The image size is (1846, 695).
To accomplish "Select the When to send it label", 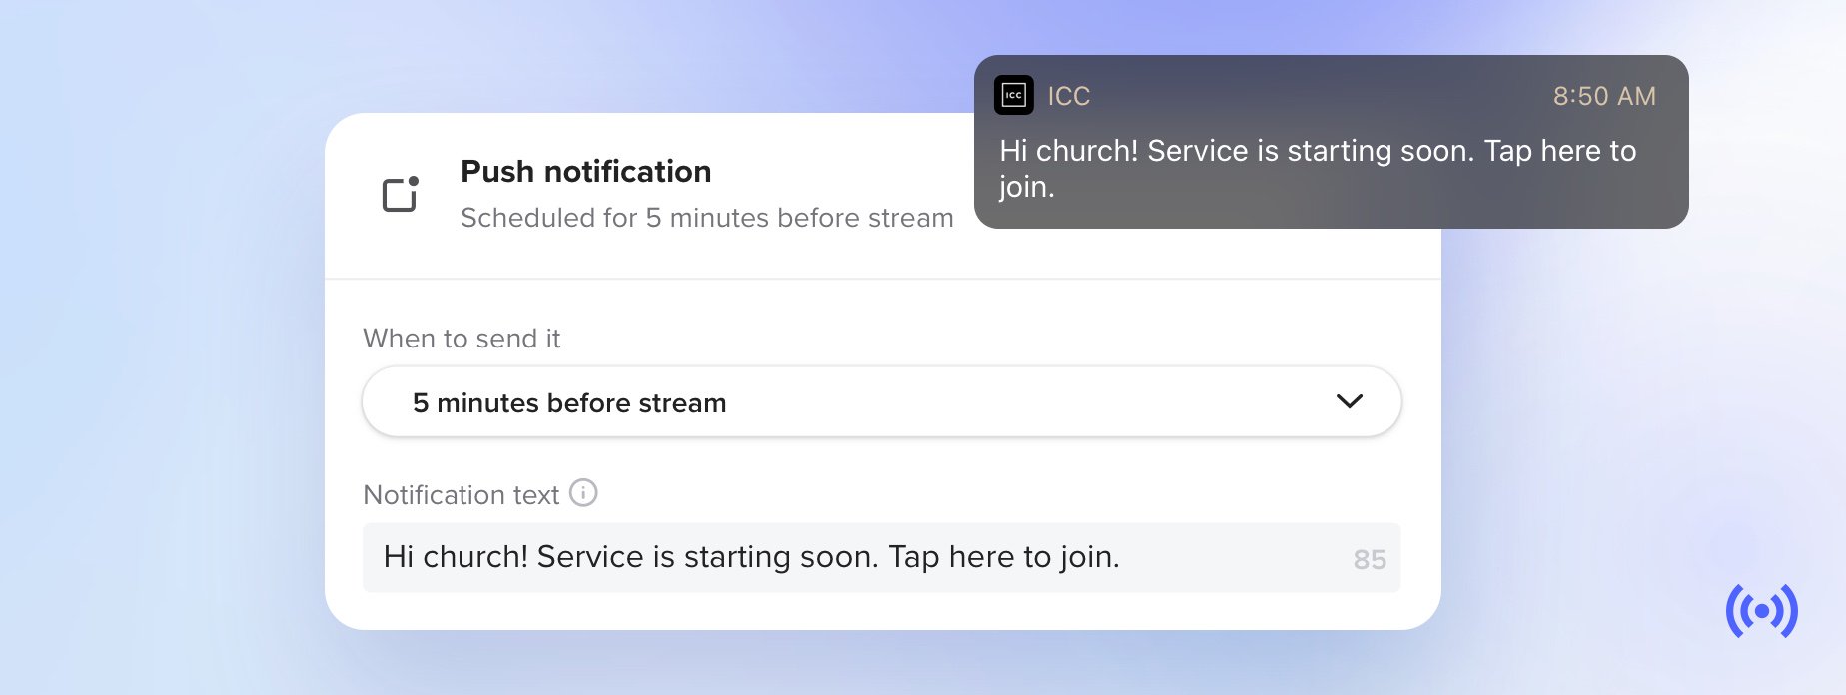I will 461,338.
